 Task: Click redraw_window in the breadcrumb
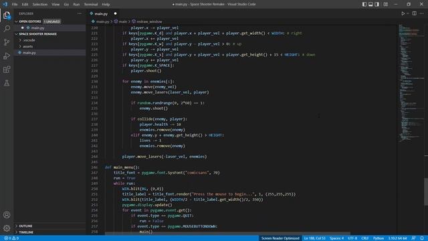[149, 21]
